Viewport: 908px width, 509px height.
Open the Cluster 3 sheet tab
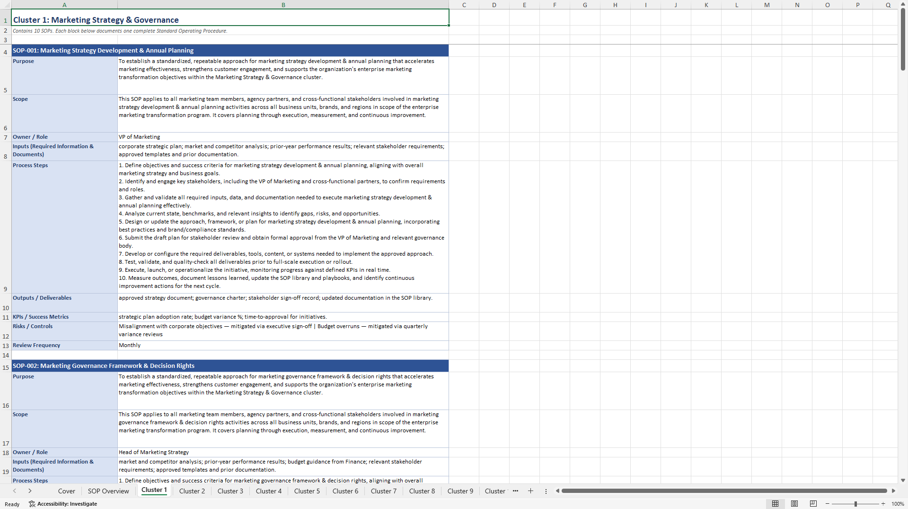coord(230,491)
